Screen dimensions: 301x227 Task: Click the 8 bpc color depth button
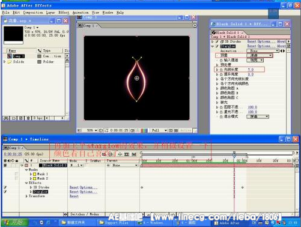[38, 118]
